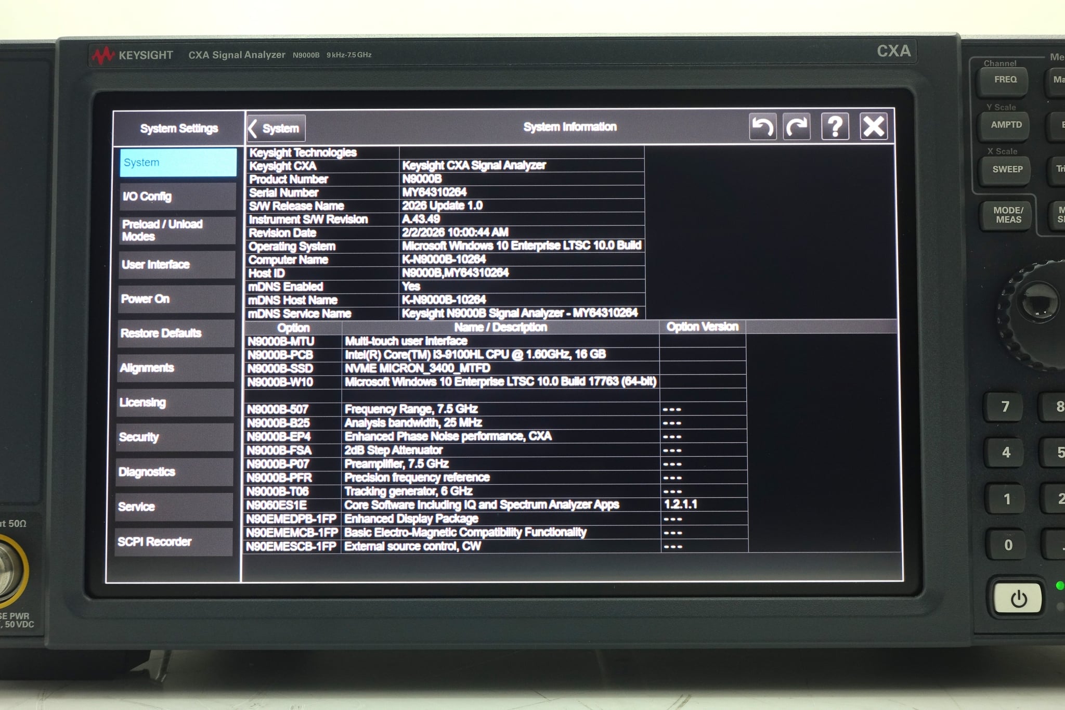Screen dimensions: 1065x710
Task: Select the N9000B-507 option row
Action: [495, 409]
